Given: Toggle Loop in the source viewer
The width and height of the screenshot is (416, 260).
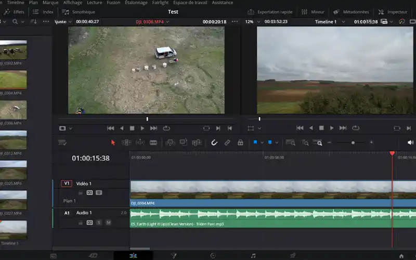Looking at the screenshot, I should pyautogui.click(x=166, y=128).
